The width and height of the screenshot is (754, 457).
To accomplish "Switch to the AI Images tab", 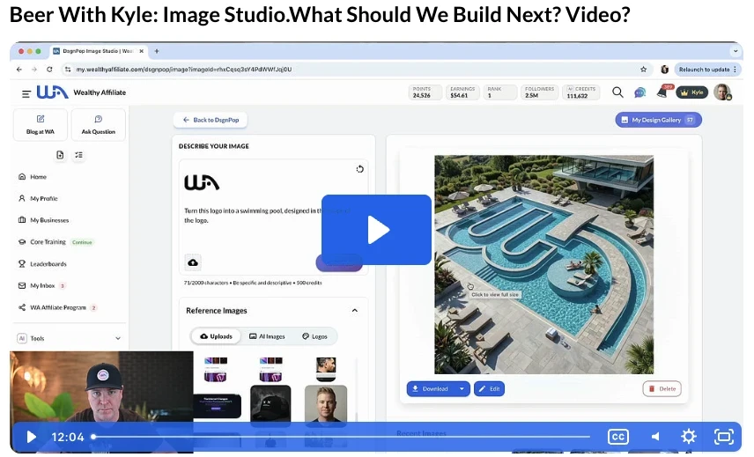I will (267, 336).
